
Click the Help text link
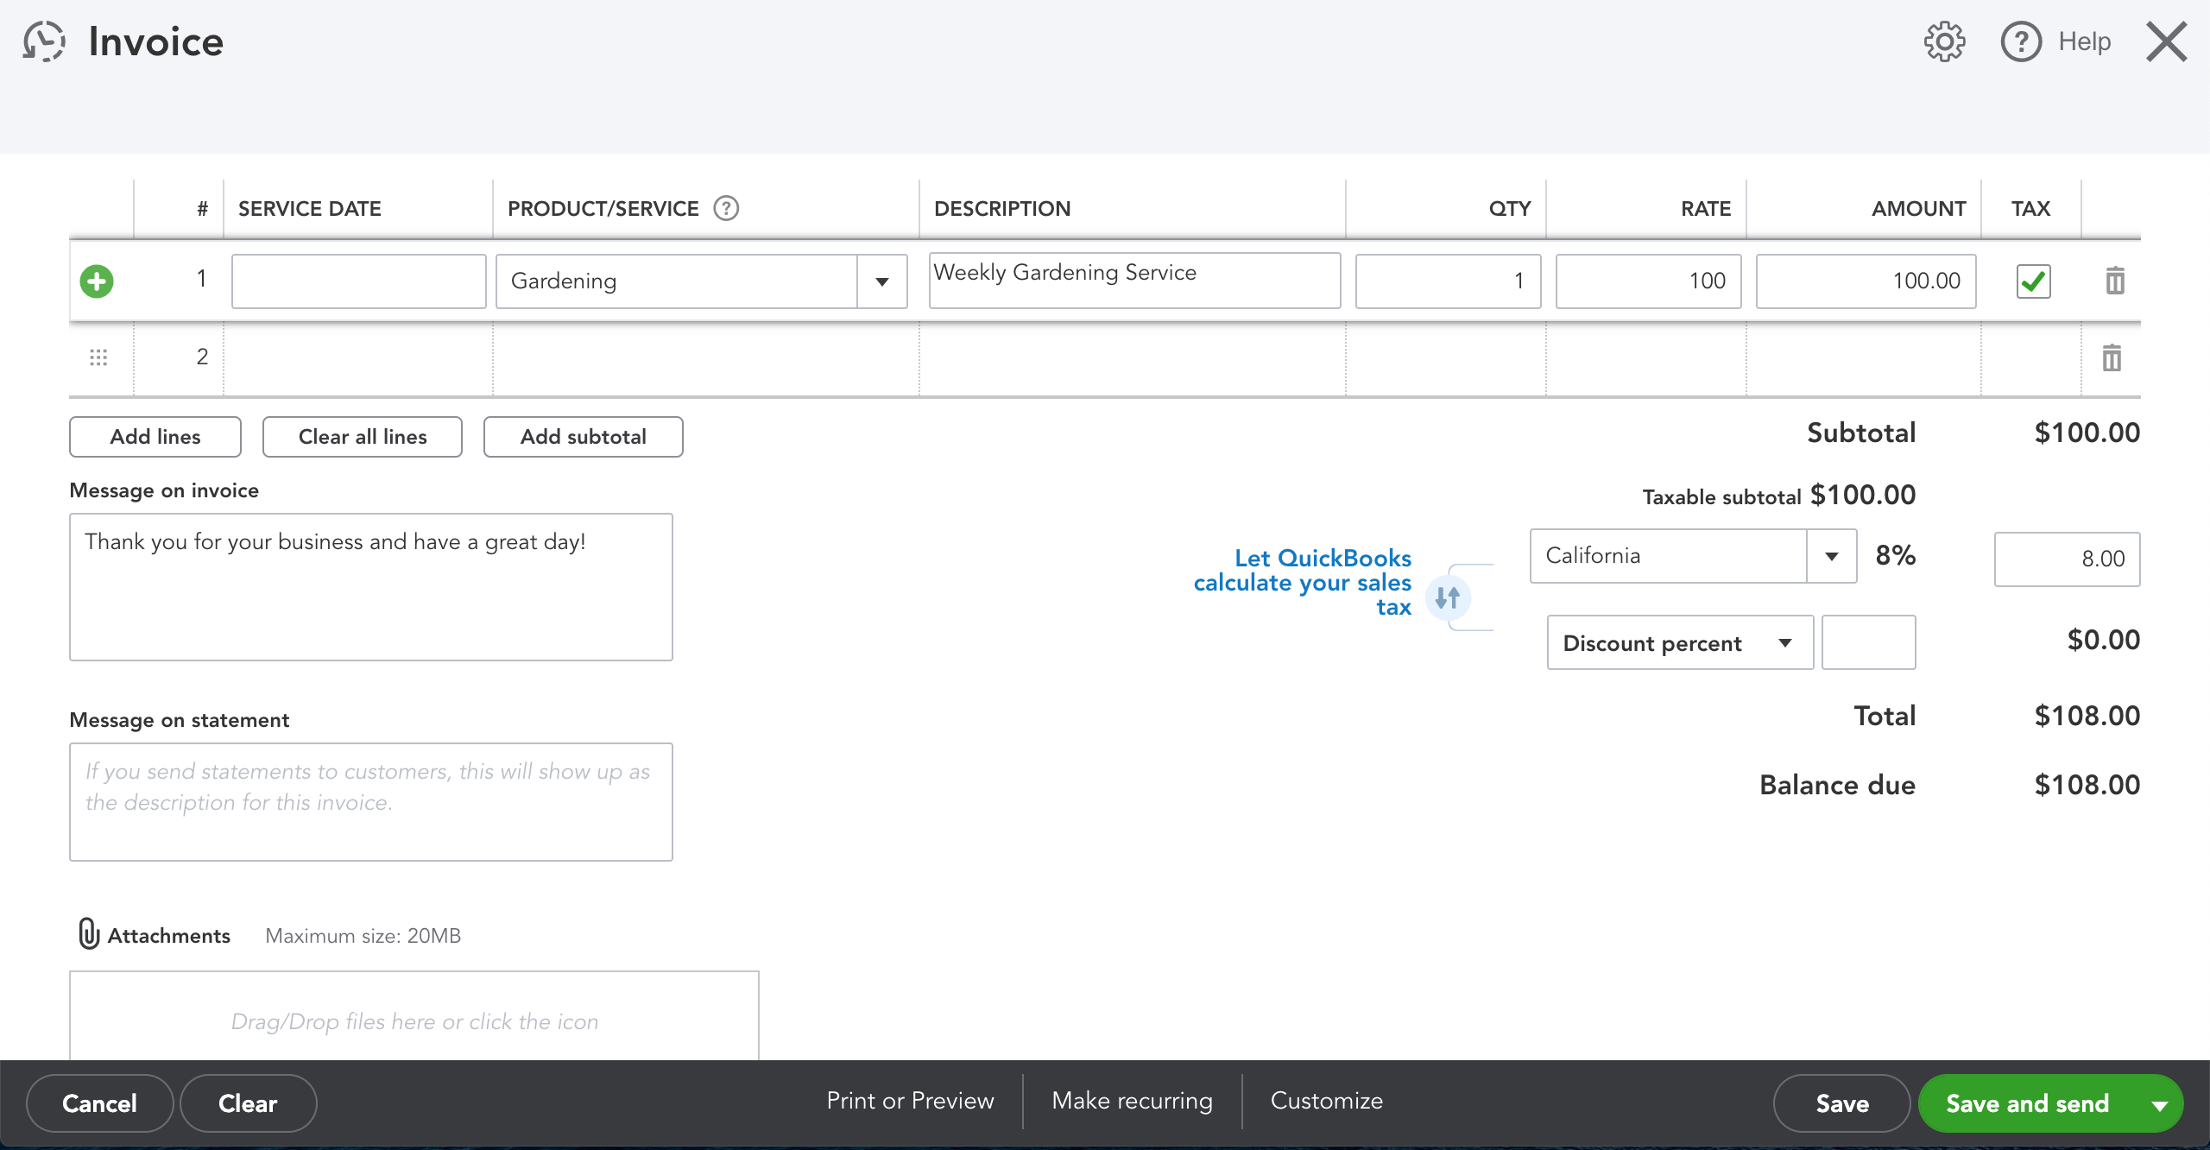click(2084, 41)
